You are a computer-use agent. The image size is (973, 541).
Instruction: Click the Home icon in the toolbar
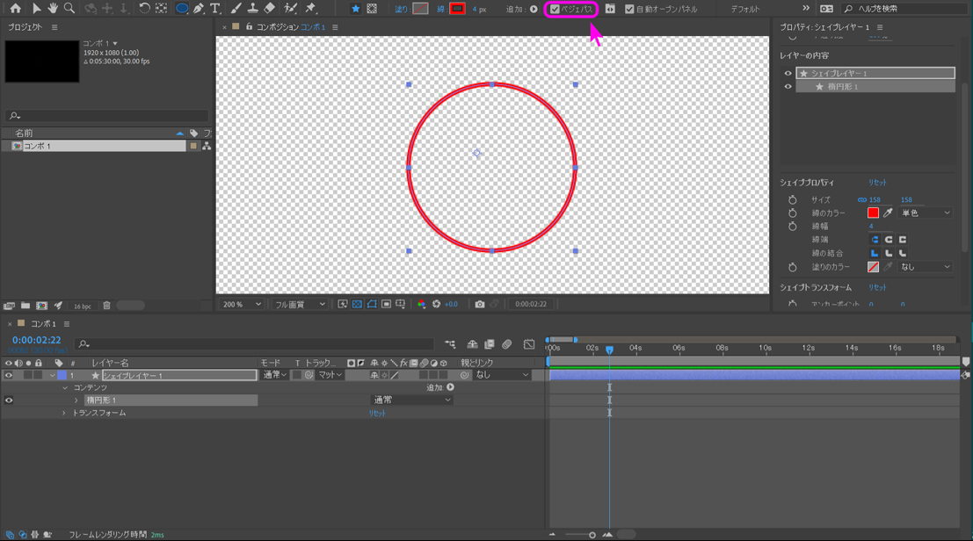15,9
